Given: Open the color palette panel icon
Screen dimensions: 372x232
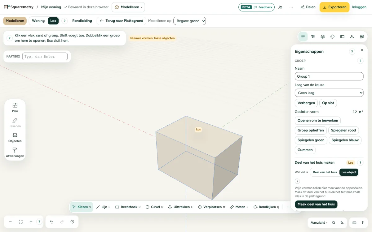Looking at the screenshot, I should (332, 37).
